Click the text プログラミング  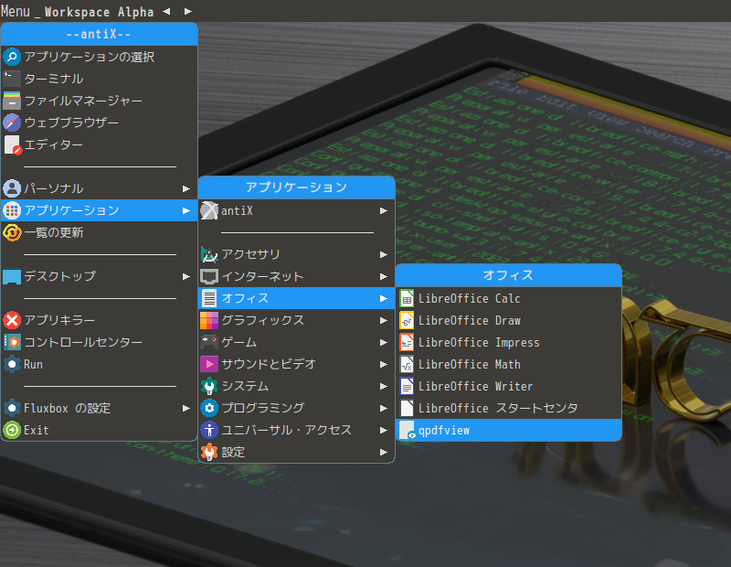[262, 408]
